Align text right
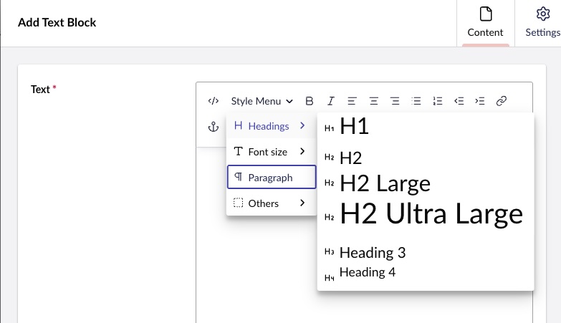Viewport: 561px width, 323px height. coord(395,101)
